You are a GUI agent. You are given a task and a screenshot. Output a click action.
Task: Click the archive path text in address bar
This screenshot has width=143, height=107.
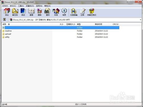41,20
